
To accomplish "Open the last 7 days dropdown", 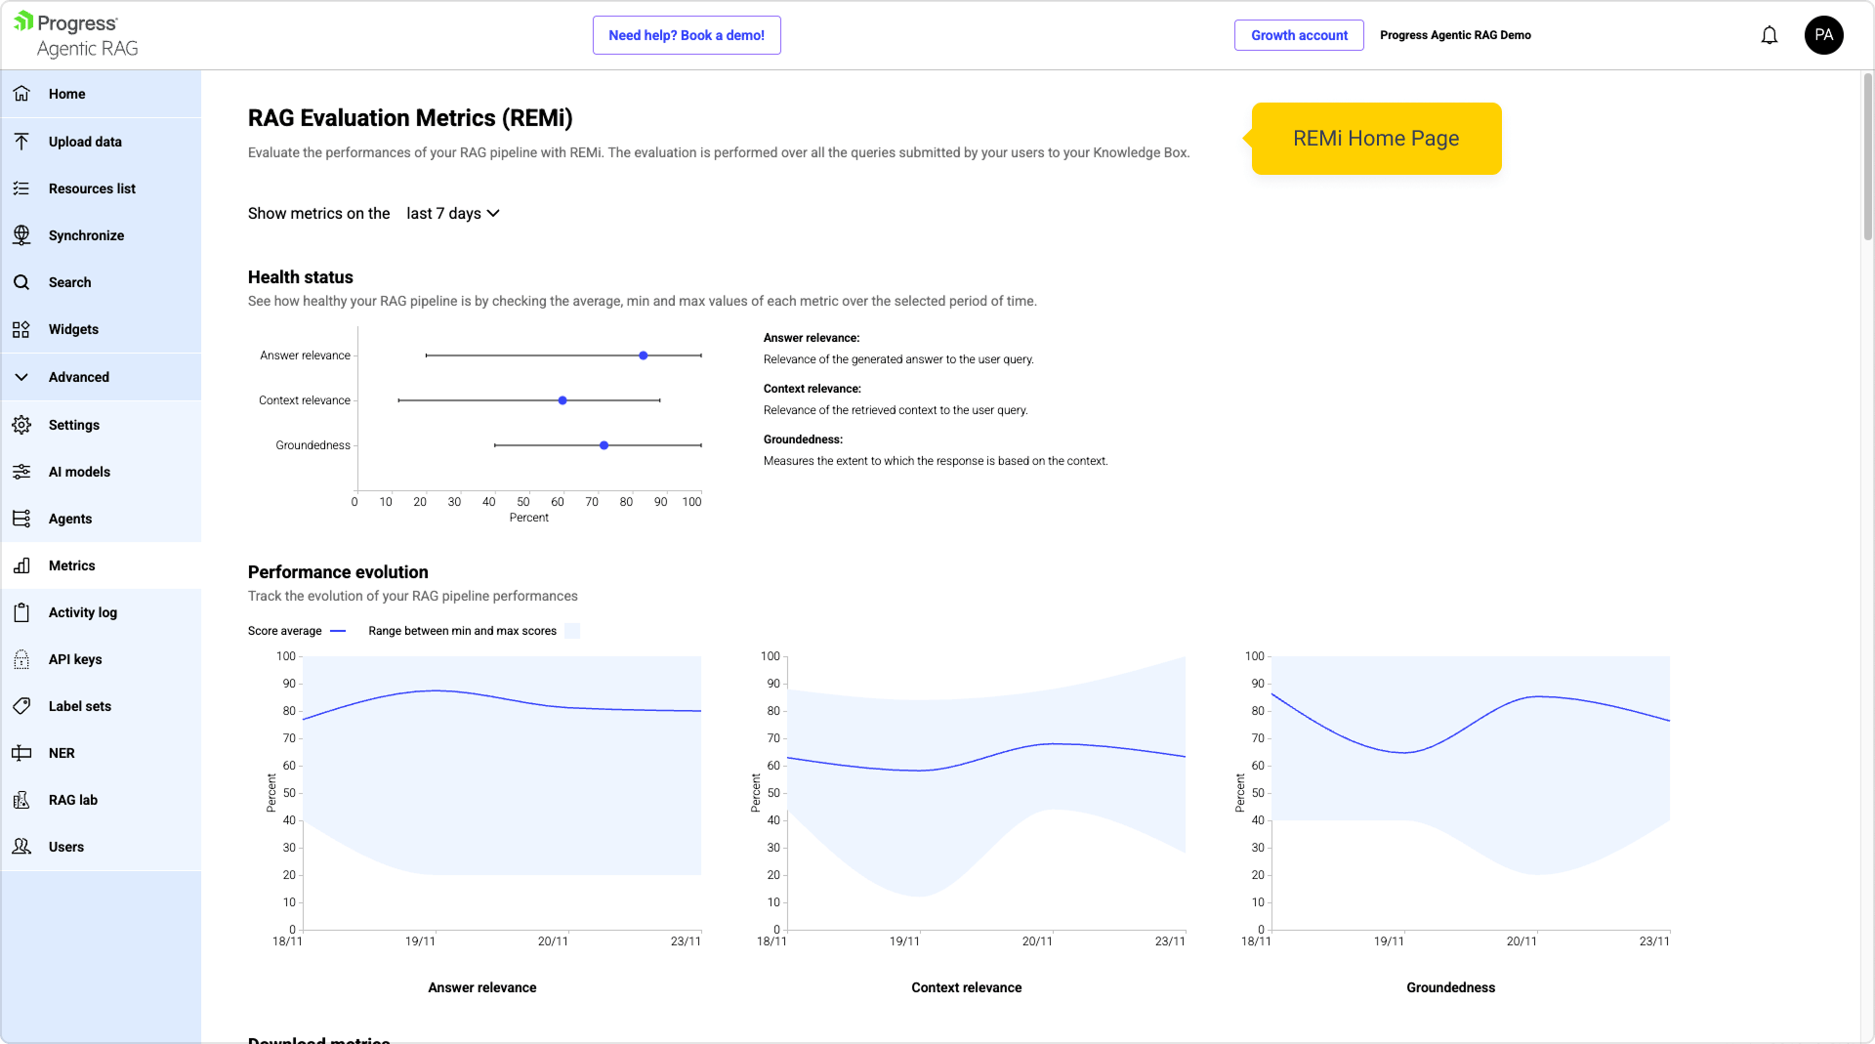I will pyautogui.click(x=453, y=214).
